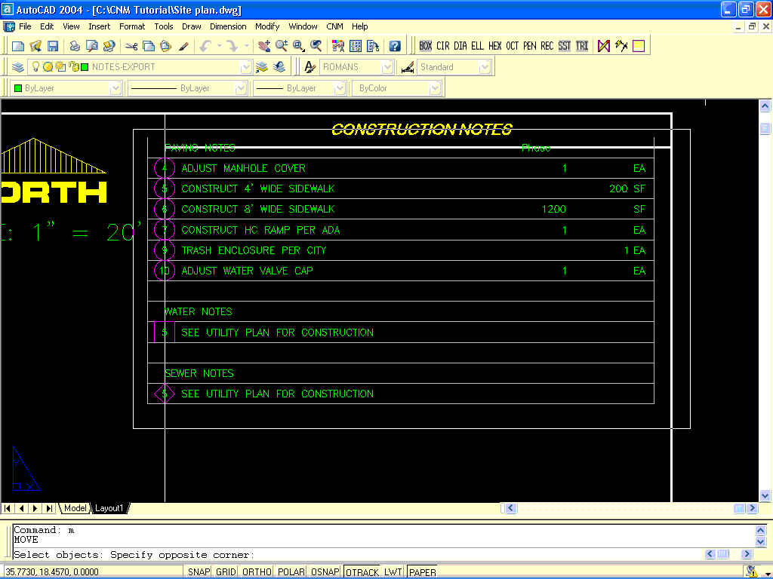Click the Cut scissors icon
This screenshot has height=579, width=773.
(131, 46)
